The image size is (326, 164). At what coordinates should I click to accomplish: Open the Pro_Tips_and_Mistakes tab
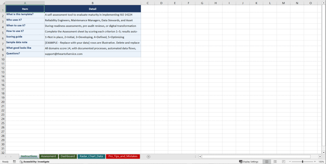[123, 156]
